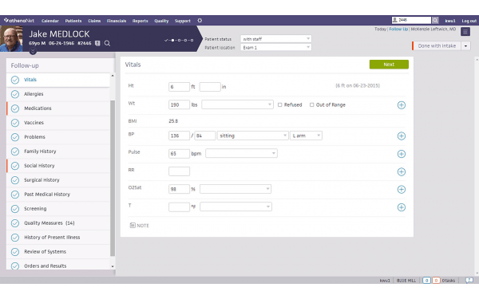Click the temperature input field

coord(179,207)
